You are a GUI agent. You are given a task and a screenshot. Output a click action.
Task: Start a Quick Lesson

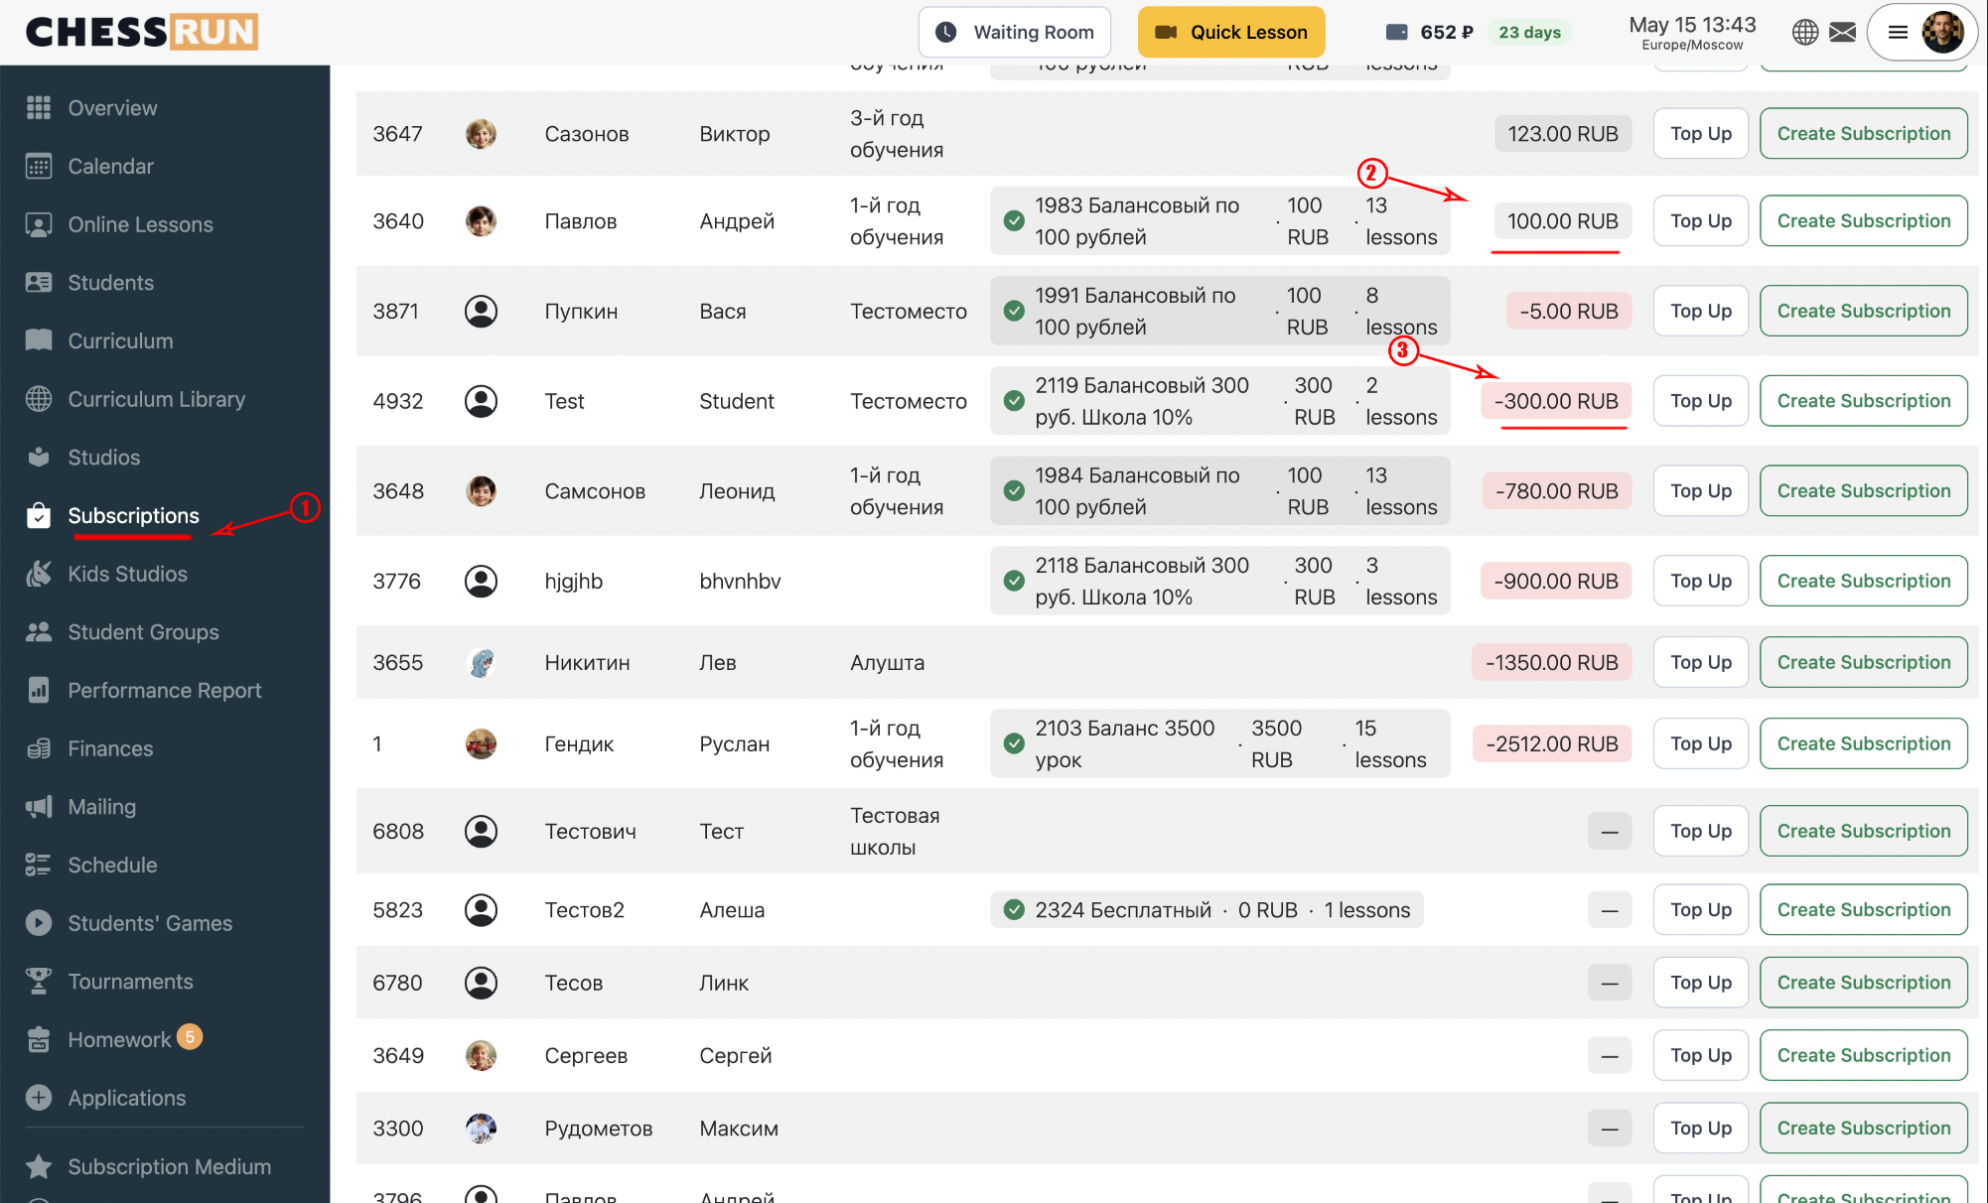point(1231,32)
